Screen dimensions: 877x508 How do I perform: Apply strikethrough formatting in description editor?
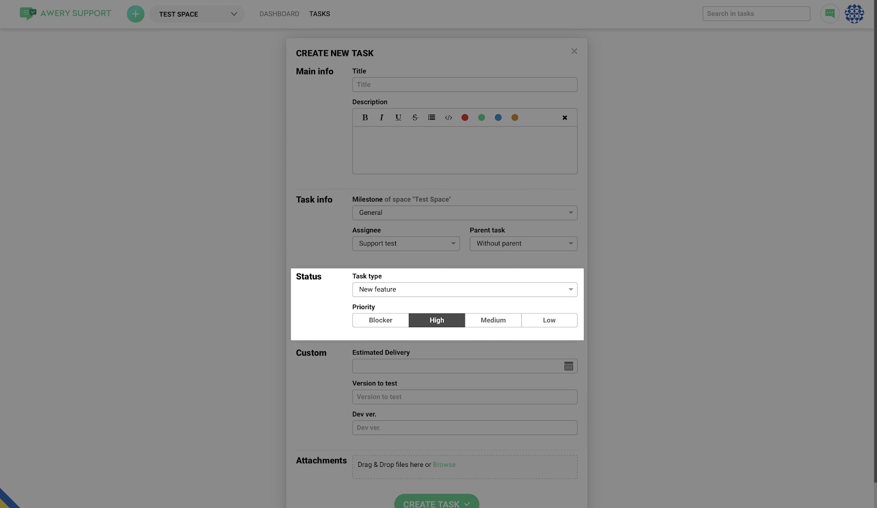click(415, 117)
